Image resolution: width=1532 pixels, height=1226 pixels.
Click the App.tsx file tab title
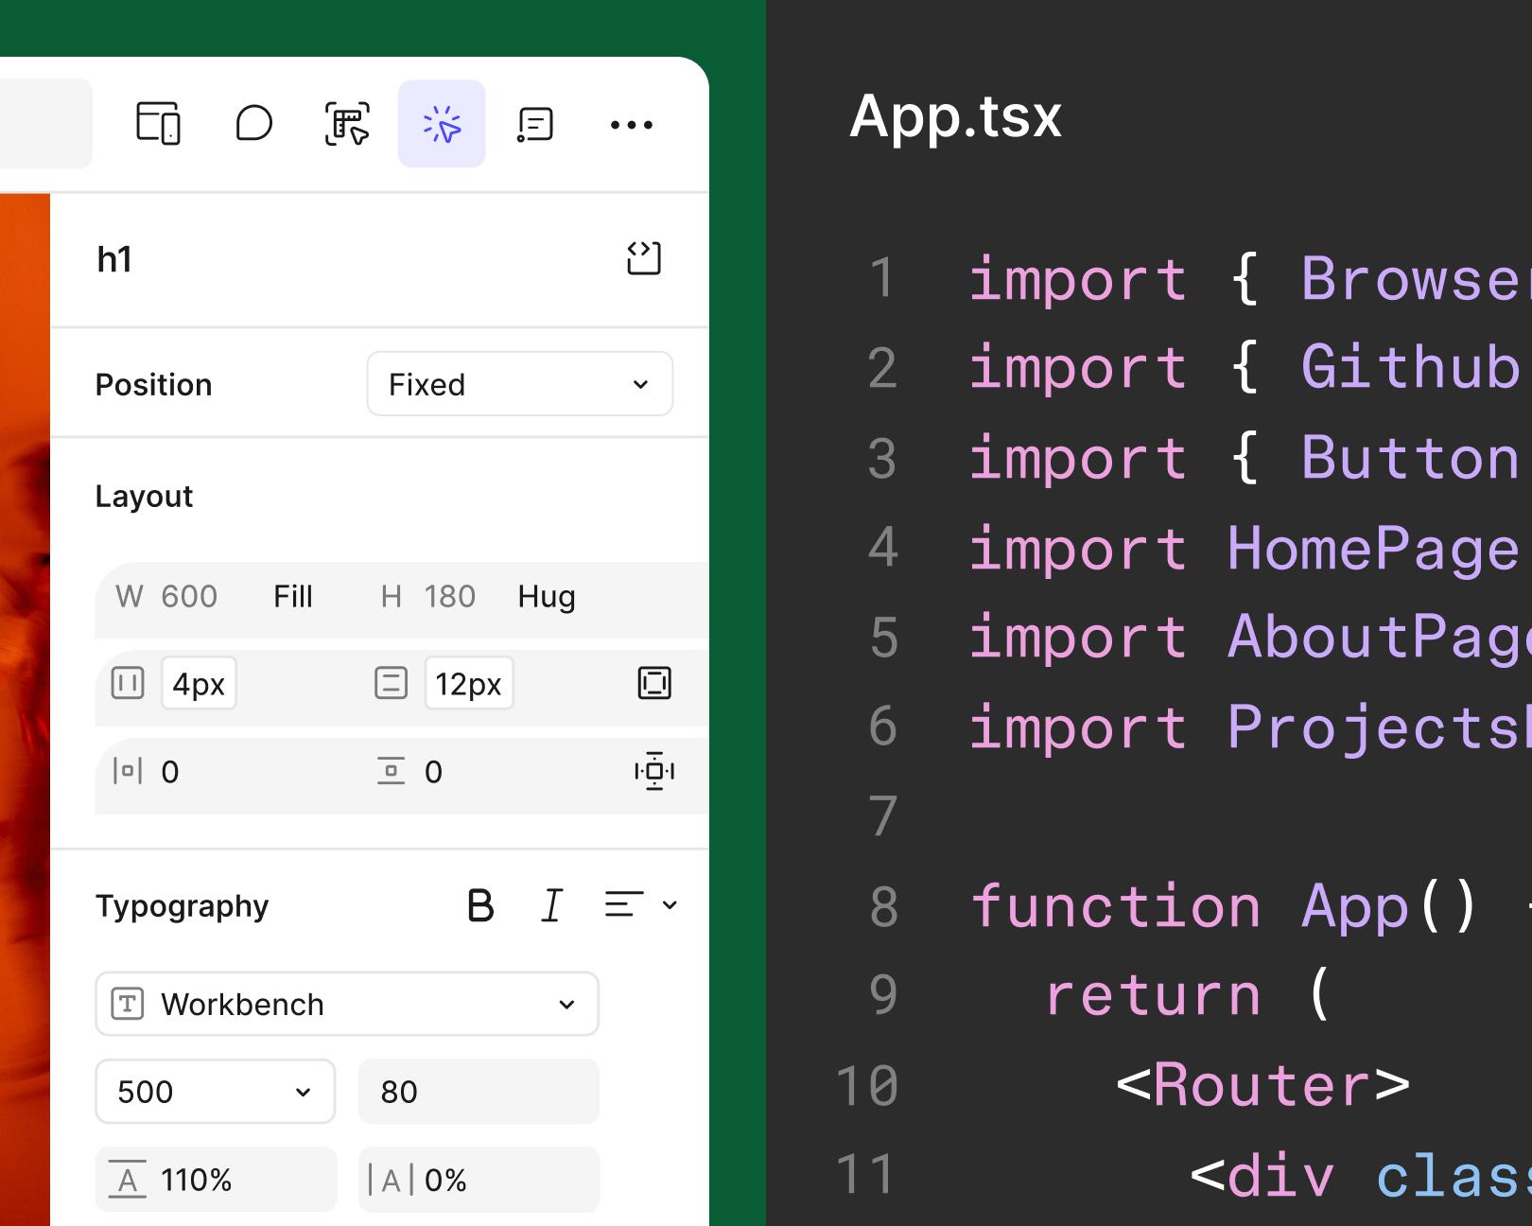pos(955,117)
